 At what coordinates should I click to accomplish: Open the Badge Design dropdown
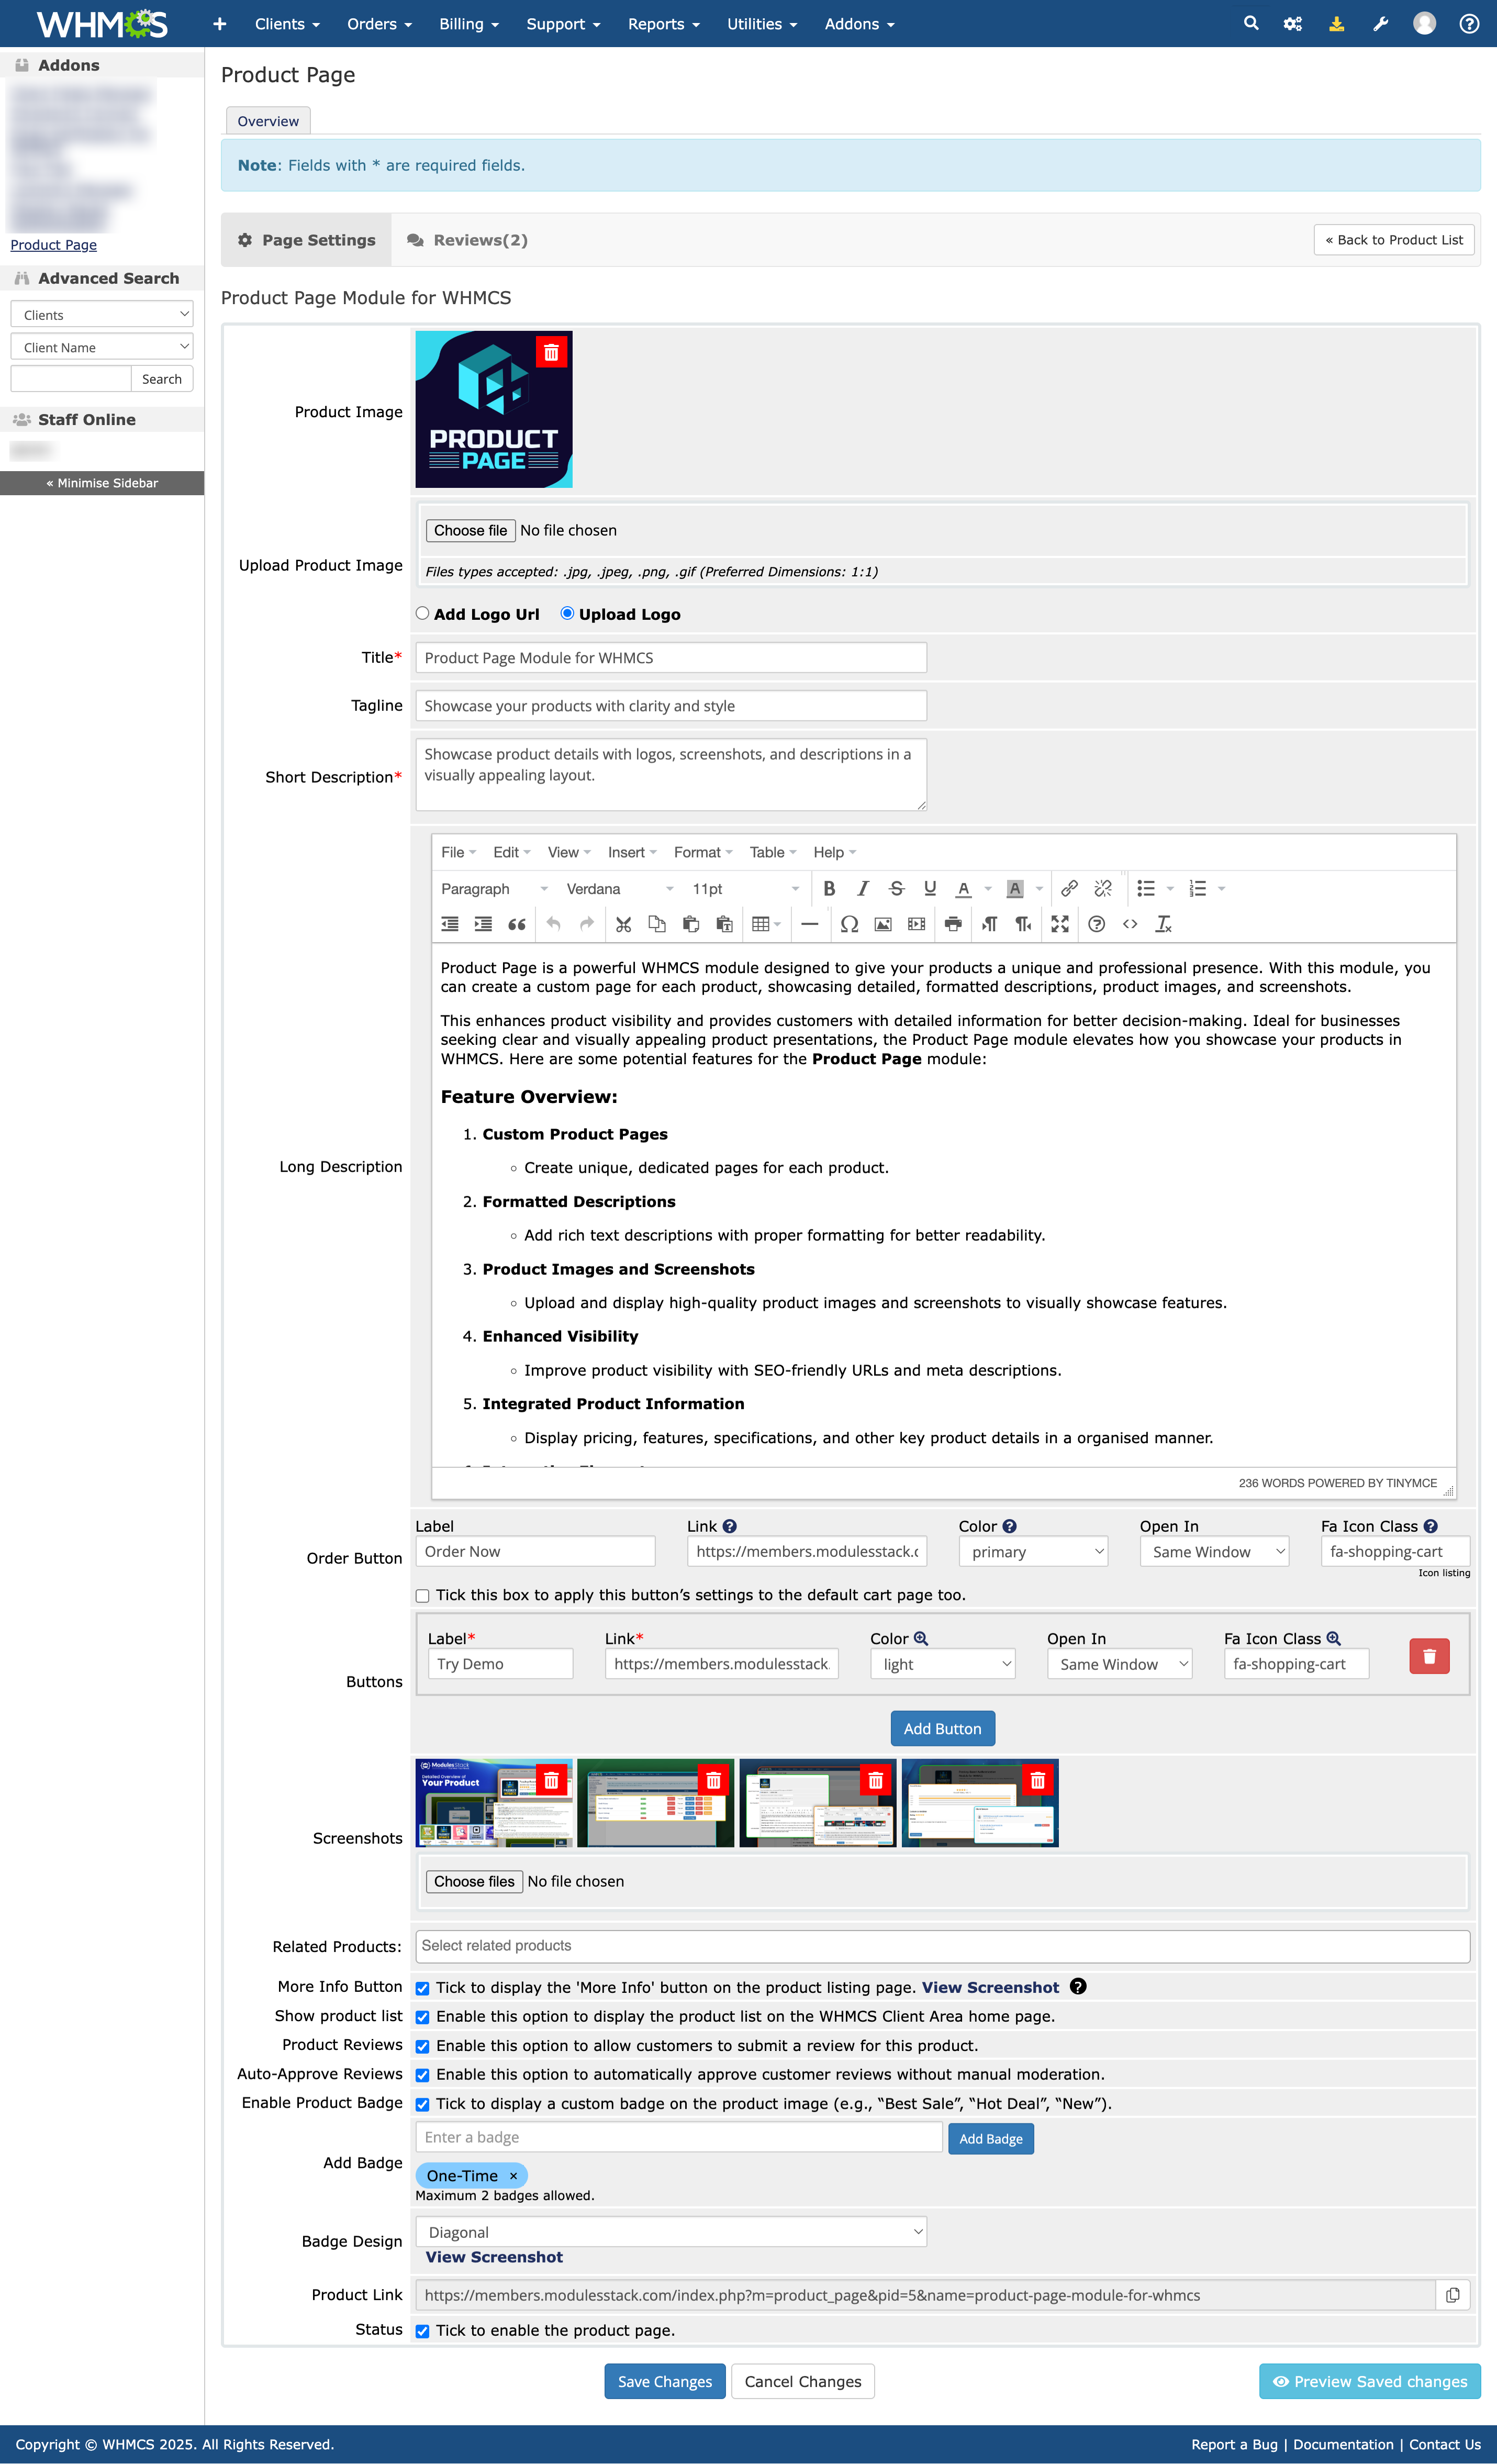click(x=670, y=2232)
